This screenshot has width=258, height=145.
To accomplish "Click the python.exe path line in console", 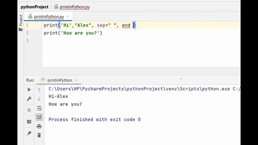I will click(144, 89).
